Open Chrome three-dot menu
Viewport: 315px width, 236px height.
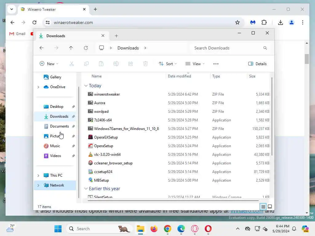303,22
